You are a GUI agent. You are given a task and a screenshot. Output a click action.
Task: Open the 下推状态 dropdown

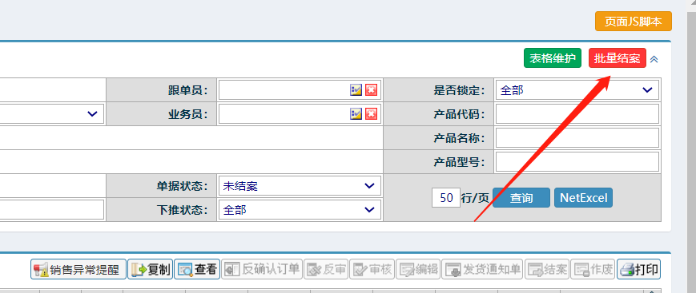[300, 210]
